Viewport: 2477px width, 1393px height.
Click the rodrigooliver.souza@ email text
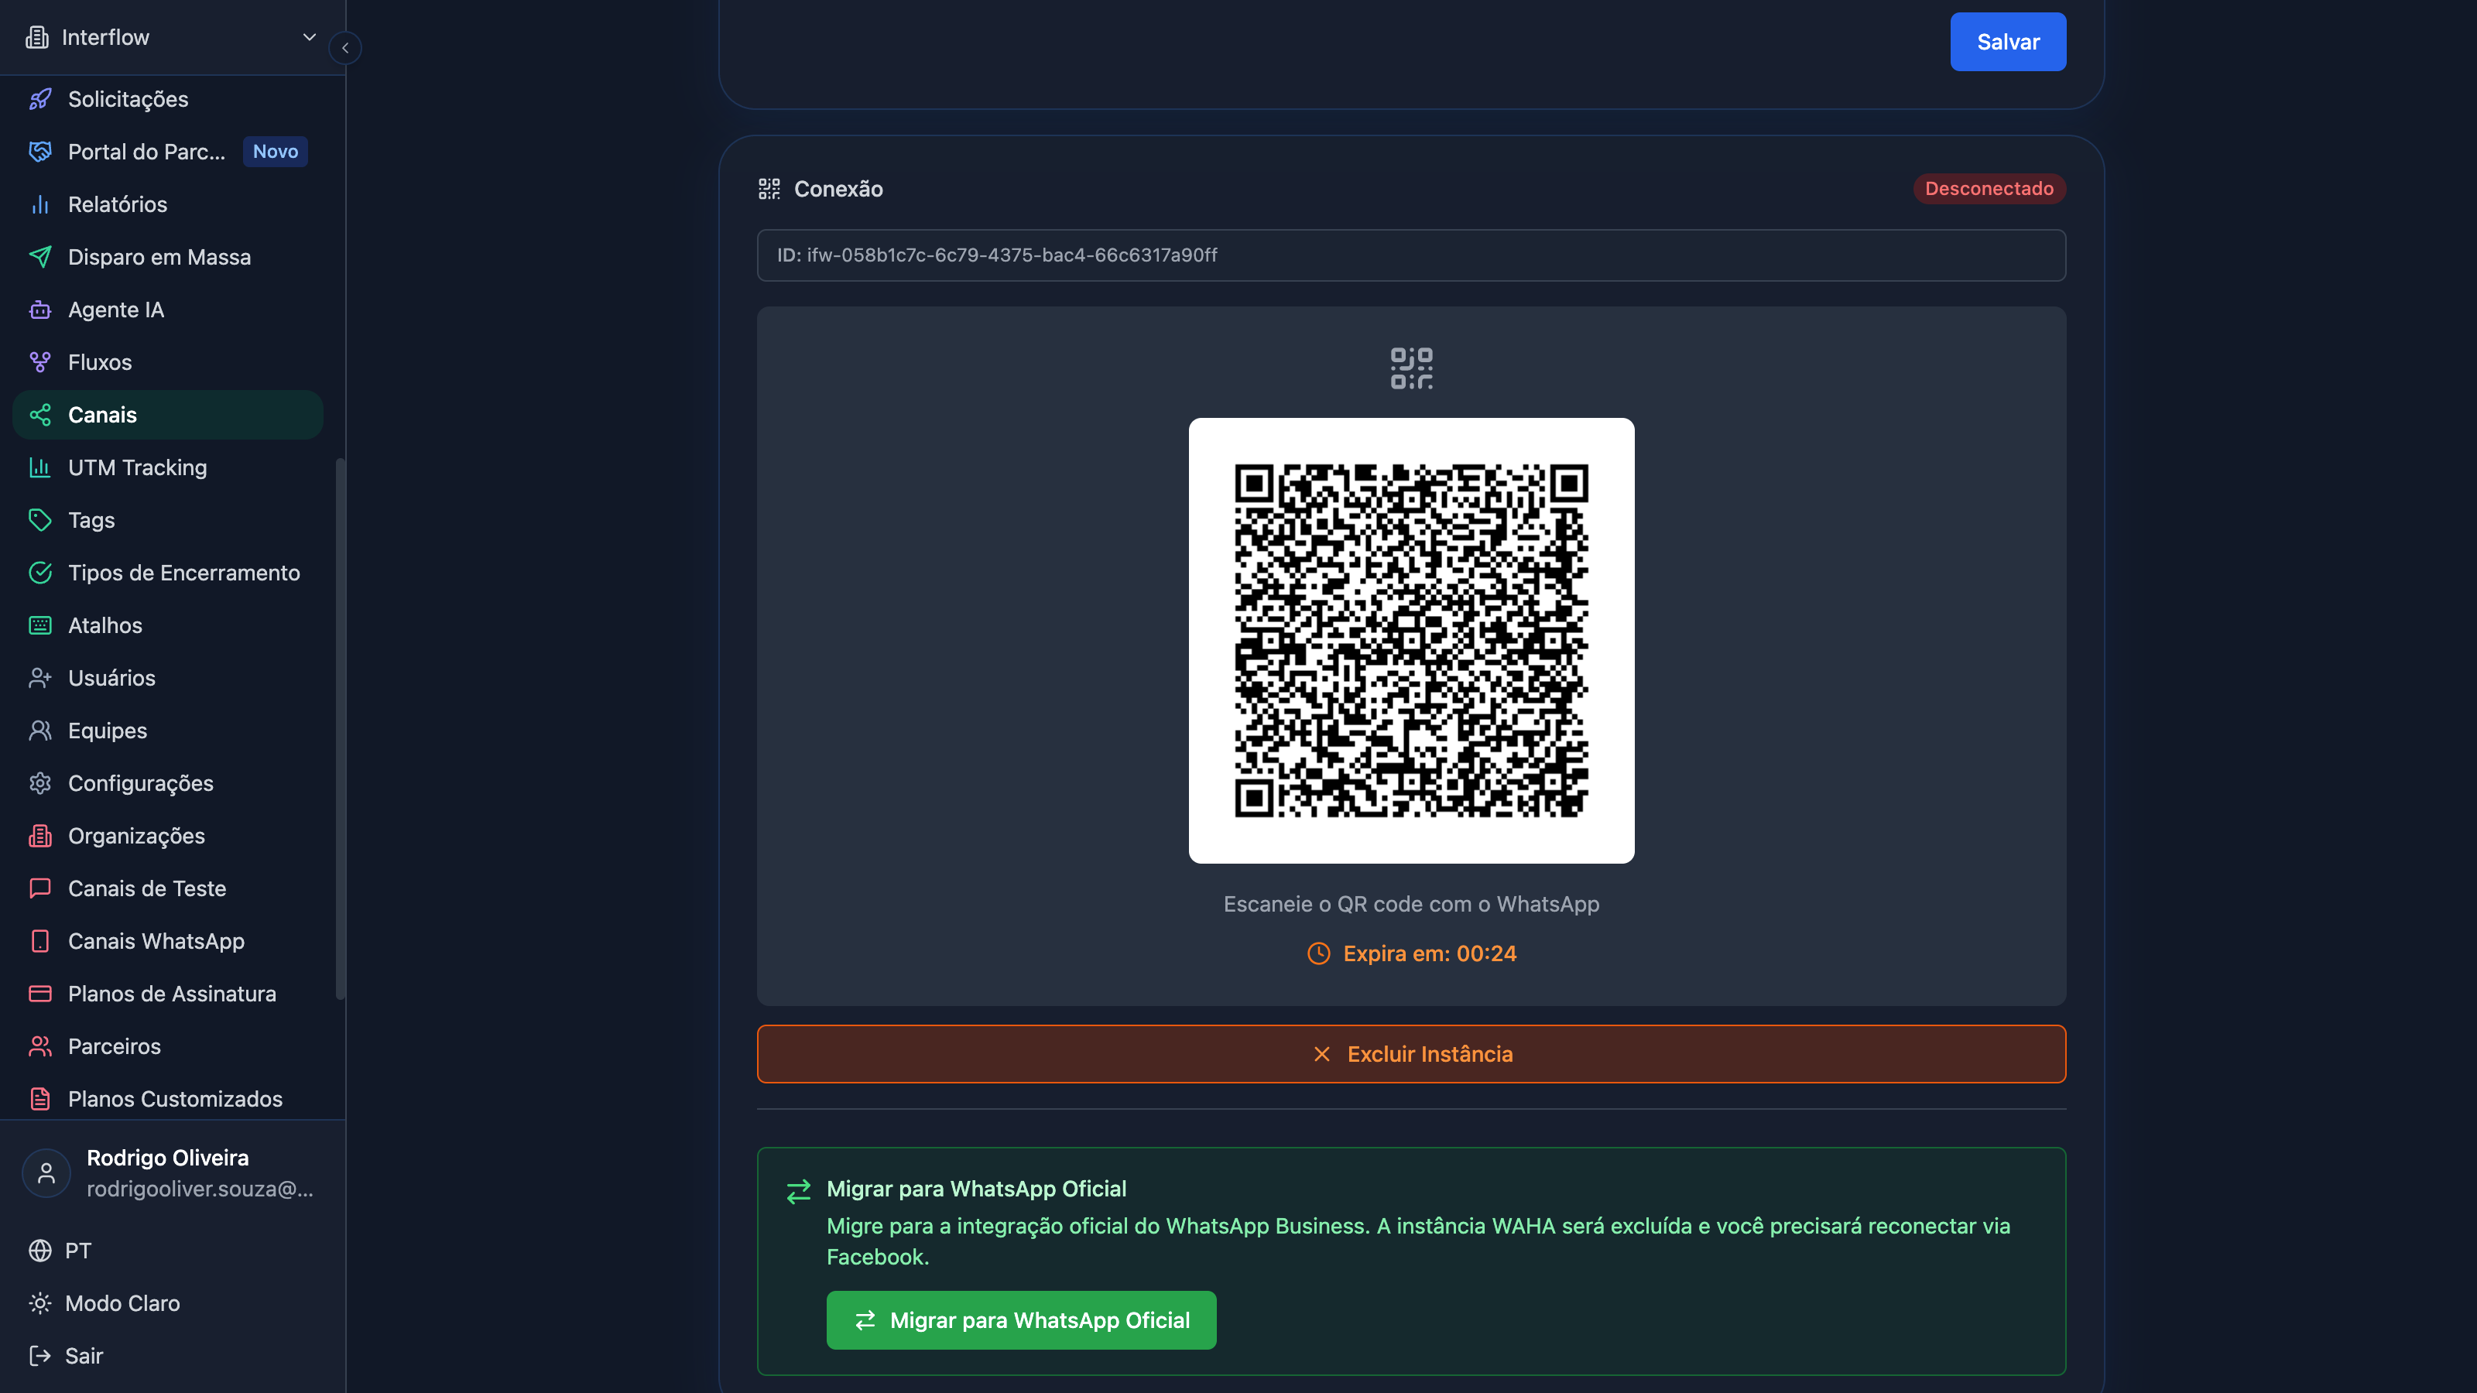tap(199, 1189)
